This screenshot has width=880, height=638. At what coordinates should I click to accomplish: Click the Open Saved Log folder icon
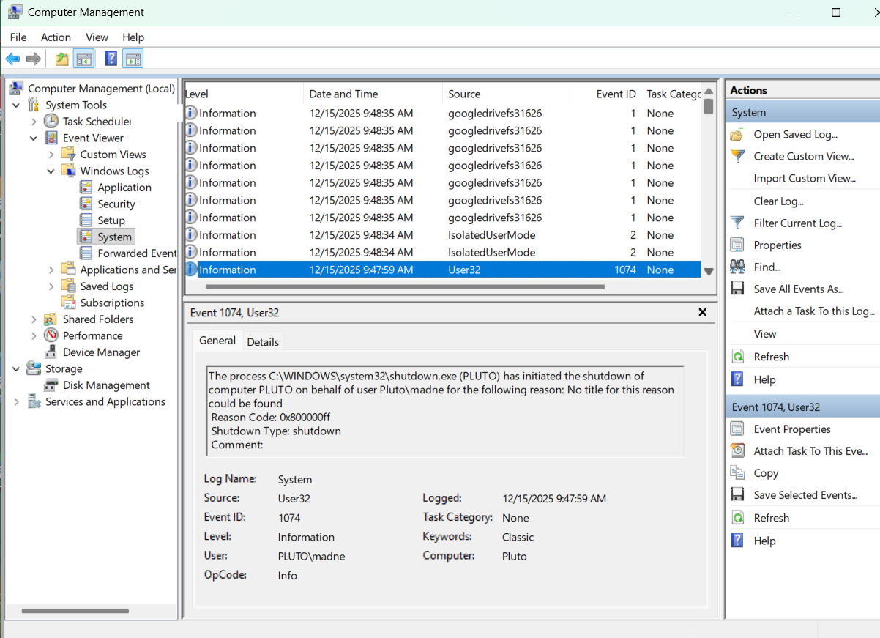pyautogui.click(x=738, y=134)
